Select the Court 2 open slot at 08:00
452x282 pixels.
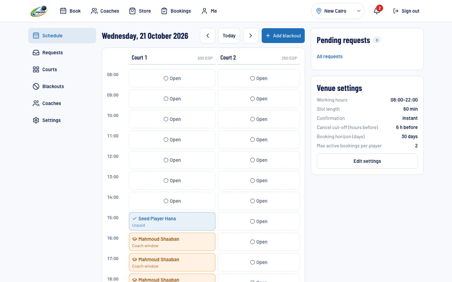click(258, 78)
